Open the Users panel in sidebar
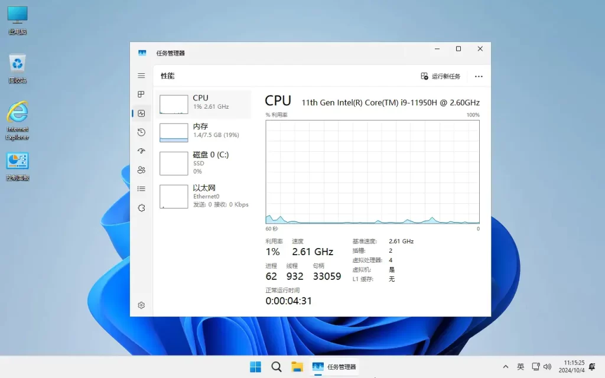 (x=141, y=170)
